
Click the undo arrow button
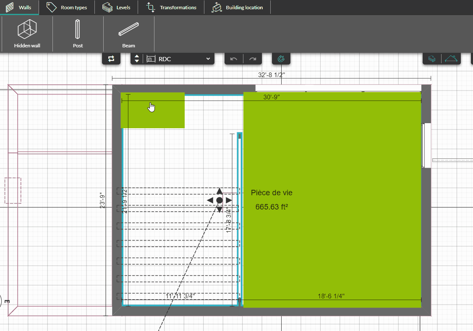point(234,59)
